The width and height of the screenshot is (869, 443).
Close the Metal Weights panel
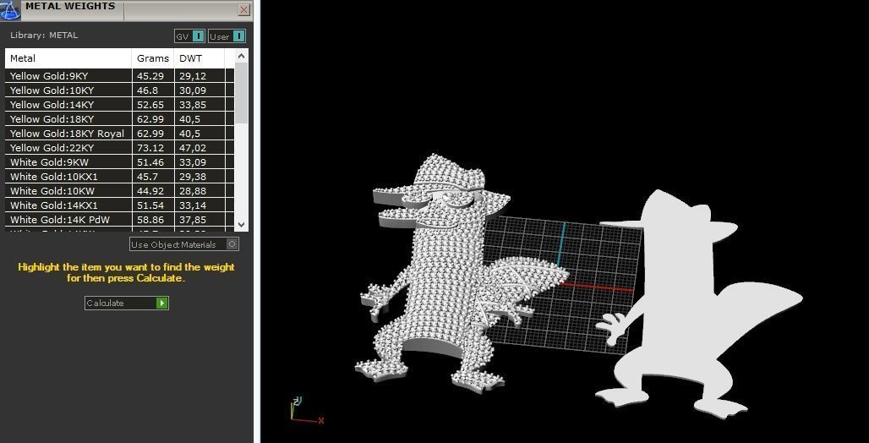click(x=243, y=9)
